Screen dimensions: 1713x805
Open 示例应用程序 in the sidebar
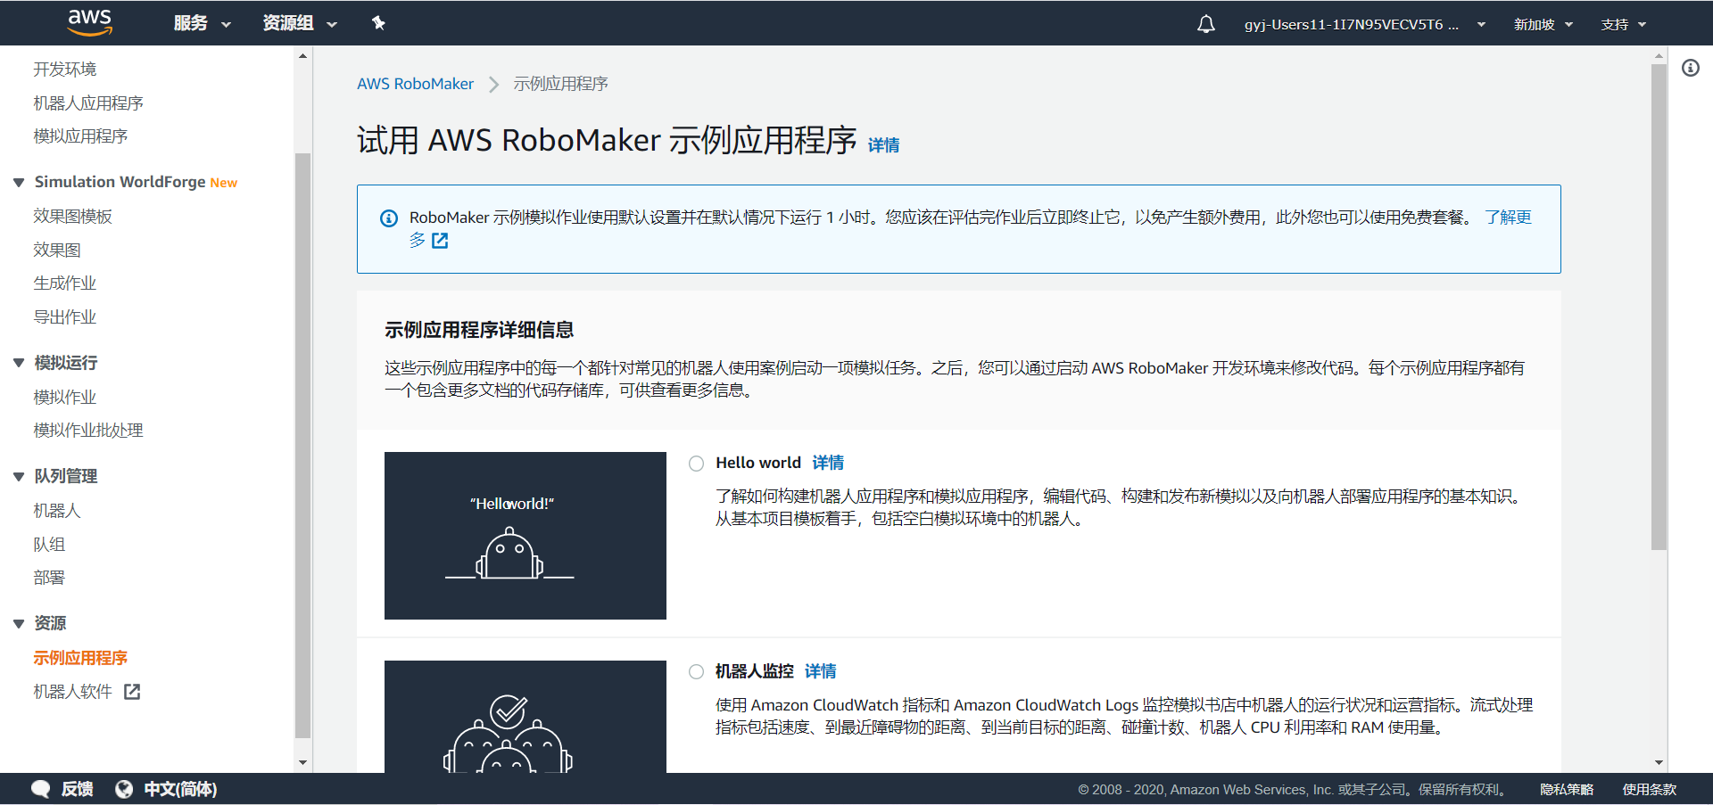pos(80,658)
